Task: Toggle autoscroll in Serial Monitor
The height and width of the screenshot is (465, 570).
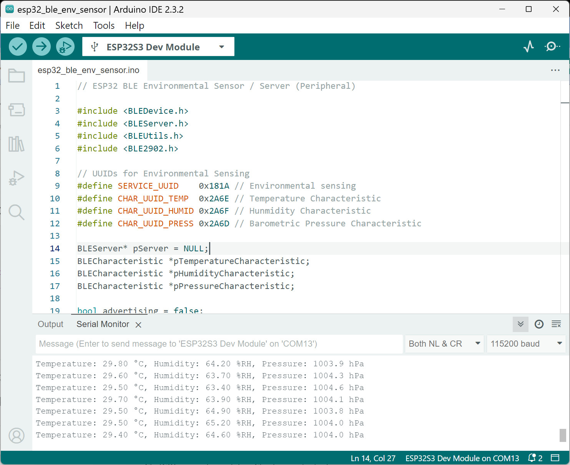Action: coord(520,324)
